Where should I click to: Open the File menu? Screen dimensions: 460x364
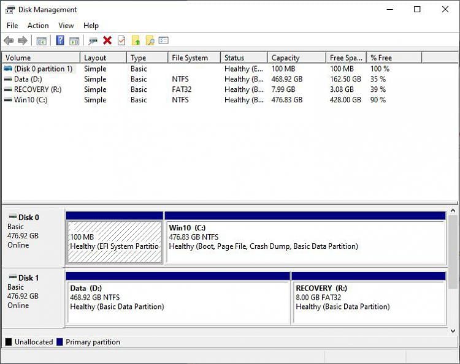coord(12,26)
